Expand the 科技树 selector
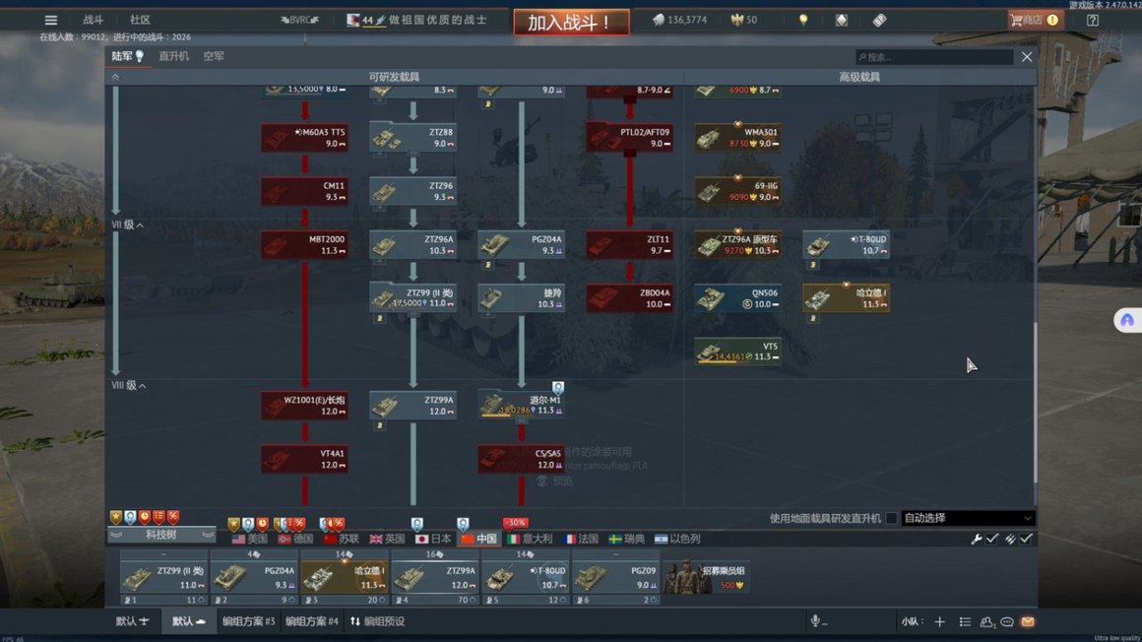The image size is (1142, 642). click(x=161, y=535)
